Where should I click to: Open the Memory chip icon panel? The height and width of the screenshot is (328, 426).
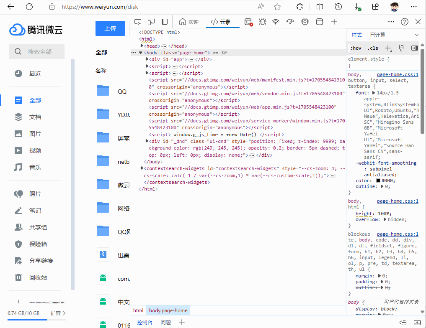tap(305, 22)
